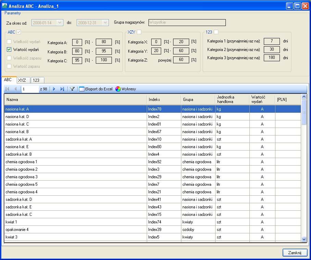Select row opakowanie 4
The image size is (311, 260).
[153, 230]
